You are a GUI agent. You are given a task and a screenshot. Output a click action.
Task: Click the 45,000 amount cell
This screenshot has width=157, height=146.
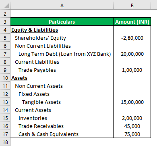pos(132,126)
